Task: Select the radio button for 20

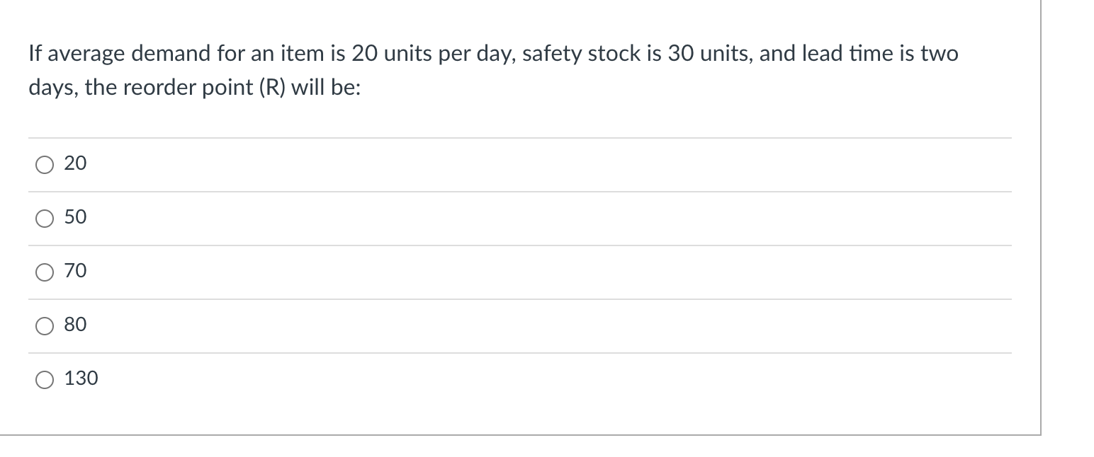Action: (x=44, y=163)
